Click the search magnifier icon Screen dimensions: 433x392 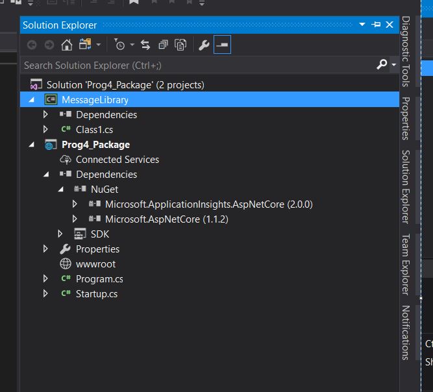pyautogui.click(x=382, y=65)
